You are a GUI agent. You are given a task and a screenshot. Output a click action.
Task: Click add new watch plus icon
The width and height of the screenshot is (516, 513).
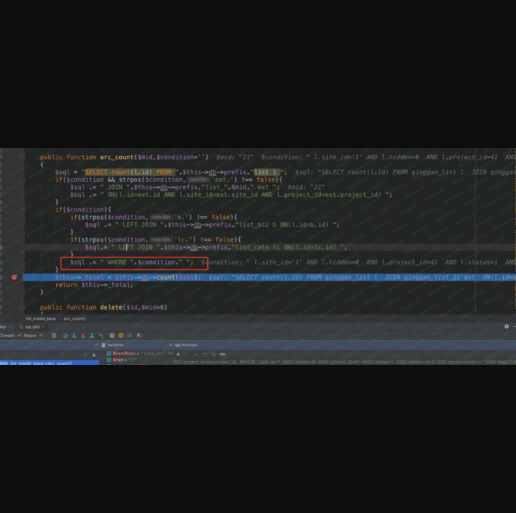pos(178,353)
